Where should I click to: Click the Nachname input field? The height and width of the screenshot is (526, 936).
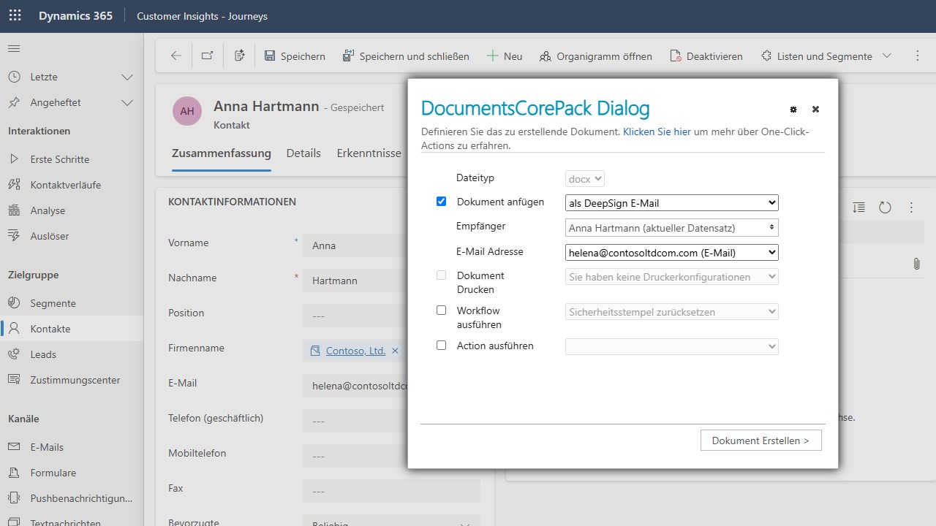coord(355,281)
